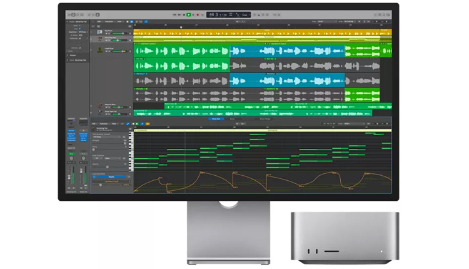The height and width of the screenshot is (269, 469).
Task: Click the Massive Bass track icon
Action: [100, 106]
